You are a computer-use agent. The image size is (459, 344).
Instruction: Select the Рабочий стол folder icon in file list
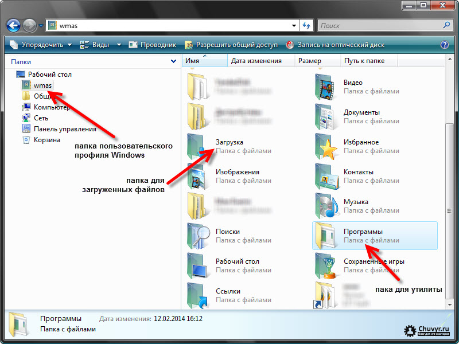198,266
